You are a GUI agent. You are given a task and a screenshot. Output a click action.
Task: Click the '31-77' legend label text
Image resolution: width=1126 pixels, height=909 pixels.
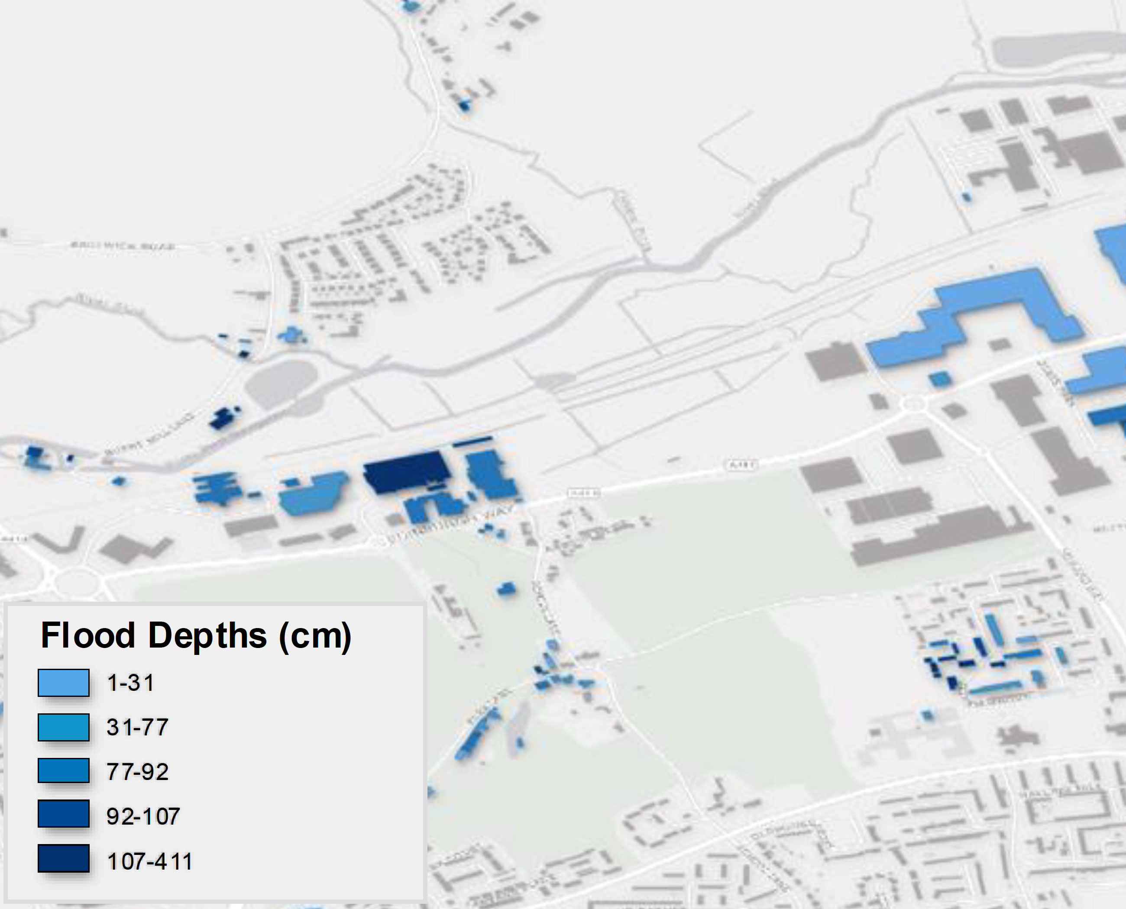point(137,727)
